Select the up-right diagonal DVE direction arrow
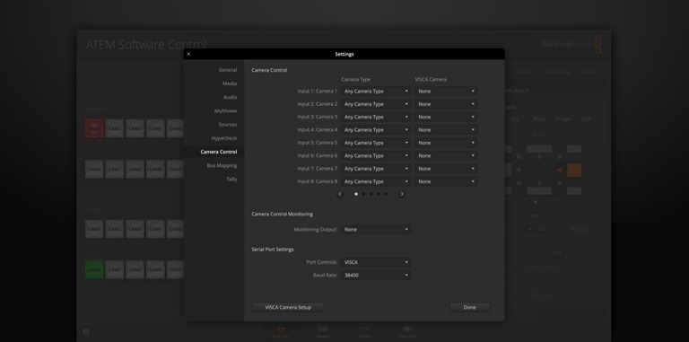Viewport: 689px width, 342px height. pyautogui.click(x=560, y=157)
